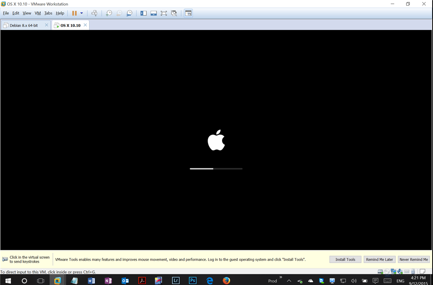Enter Unity mode for the VM
Image resolution: width=433 pixels, height=285 pixels.
click(174, 13)
